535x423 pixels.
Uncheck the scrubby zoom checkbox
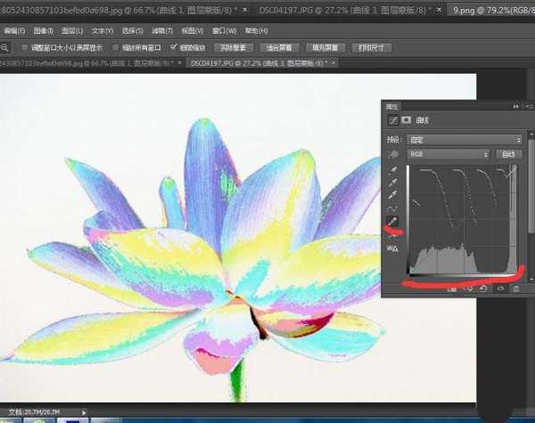(174, 47)
